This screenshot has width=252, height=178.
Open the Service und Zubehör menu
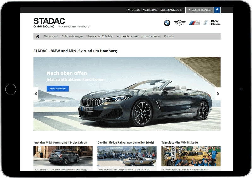(100, 36)
